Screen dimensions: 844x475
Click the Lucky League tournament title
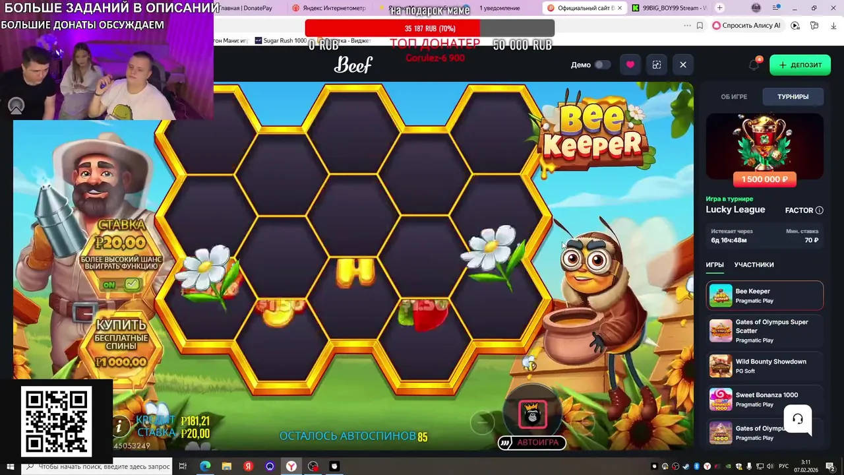pos(735,210)
